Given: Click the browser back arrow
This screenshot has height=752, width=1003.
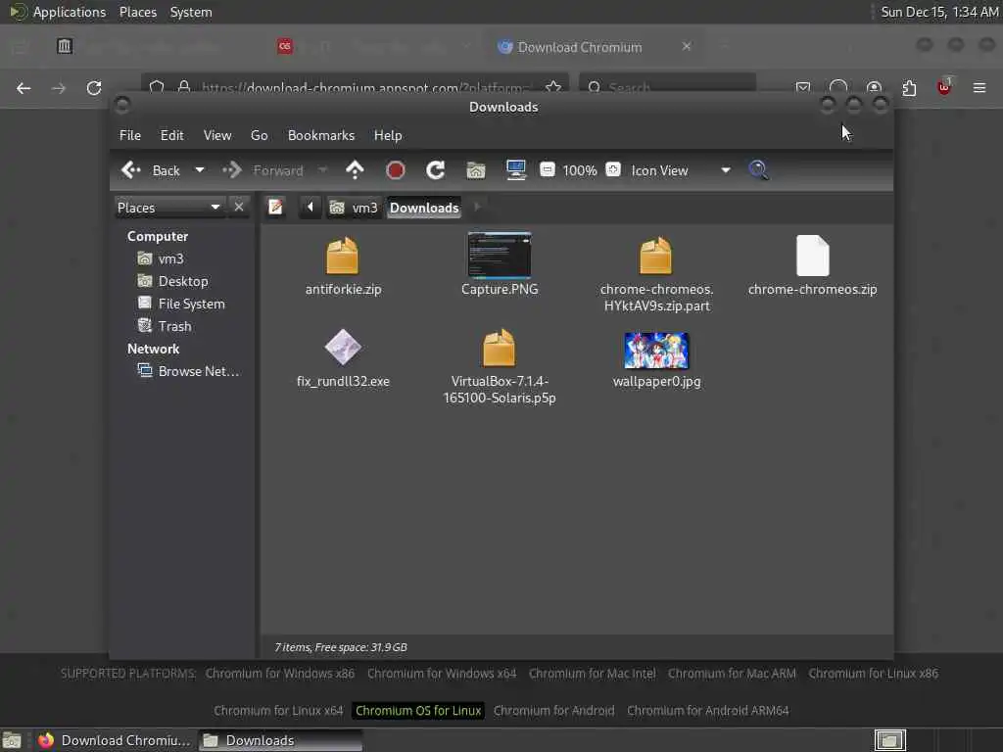Looking at the screenshot, I should tap(24, 88).
